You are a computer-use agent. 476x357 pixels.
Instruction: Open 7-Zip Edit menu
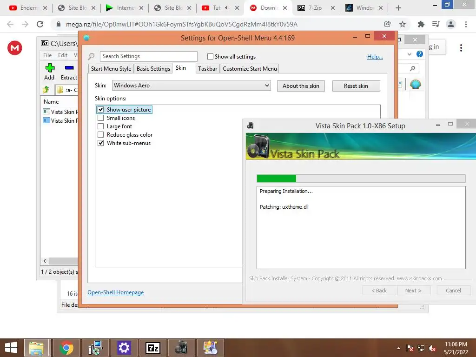pyautogui.click(x=63, y=55)
